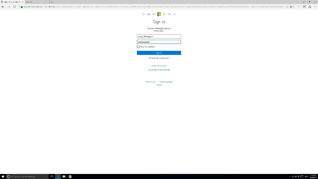Close the Sign in tab with X
This screenshot has height=179, width=318.
point(23,2)
